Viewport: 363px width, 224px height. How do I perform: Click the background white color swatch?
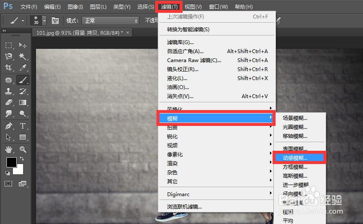(19, 170)
